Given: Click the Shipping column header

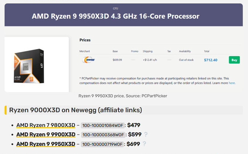Looking at the screenshot, I should 148,51.
